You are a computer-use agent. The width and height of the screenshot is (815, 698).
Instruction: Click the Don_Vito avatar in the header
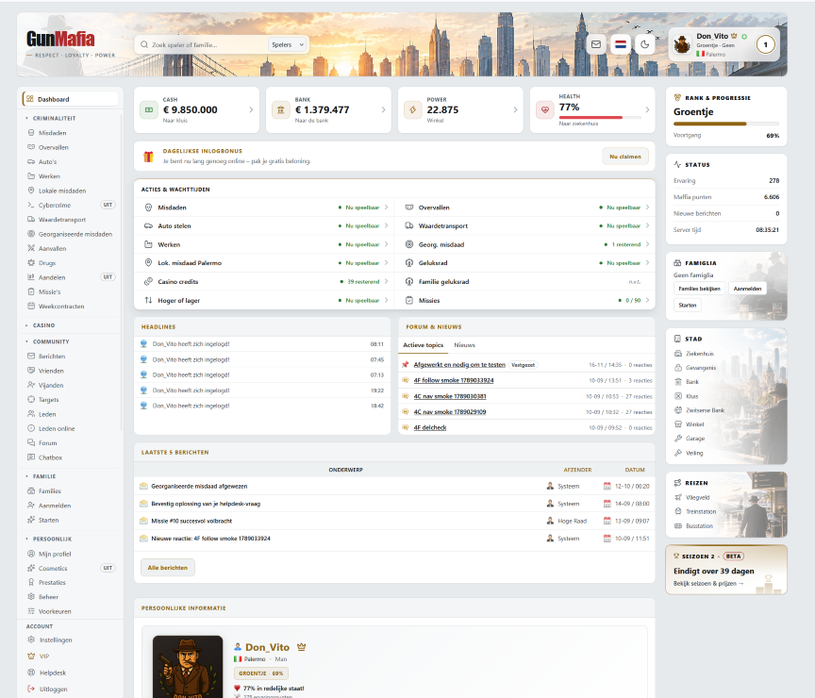pyautogui.click(x=681, y=44)
